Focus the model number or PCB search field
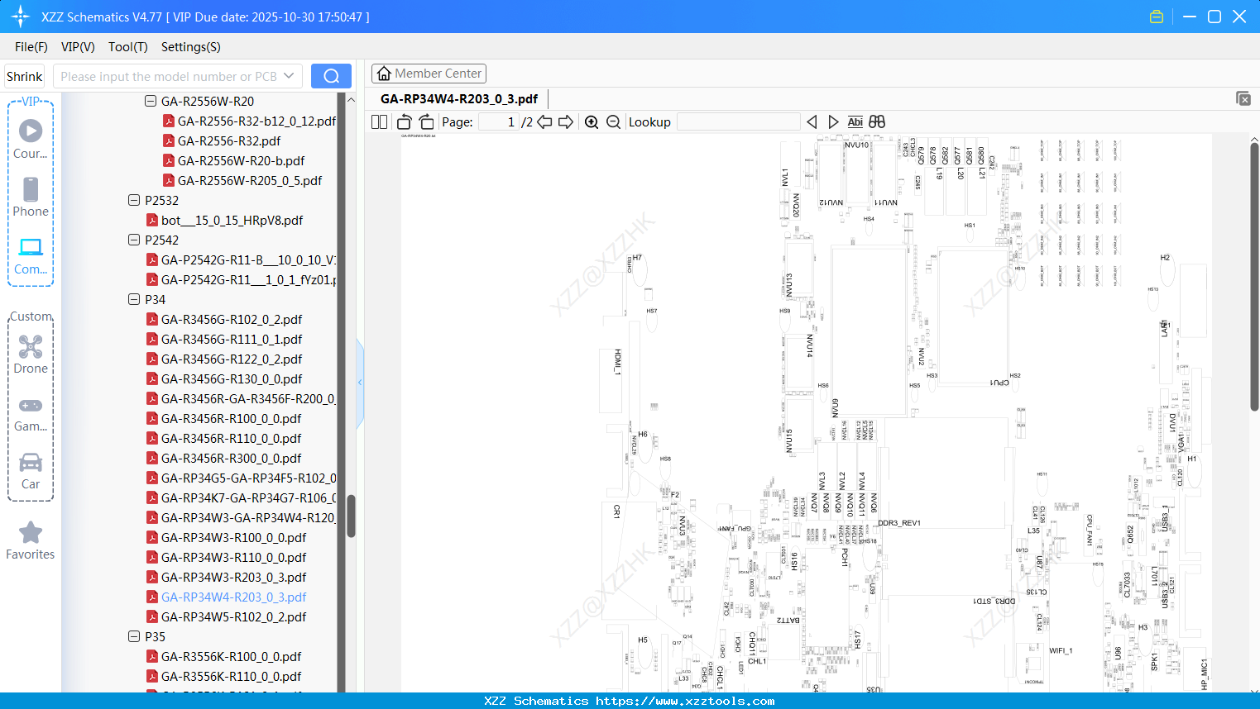Image resolution: width=1260 pixels, height=709 pixels. pos(168,76)
